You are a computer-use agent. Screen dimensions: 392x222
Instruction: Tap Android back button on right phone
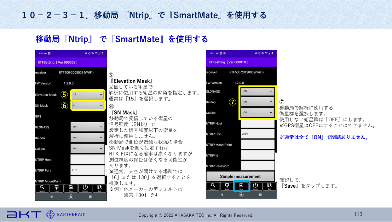[222, 194]
